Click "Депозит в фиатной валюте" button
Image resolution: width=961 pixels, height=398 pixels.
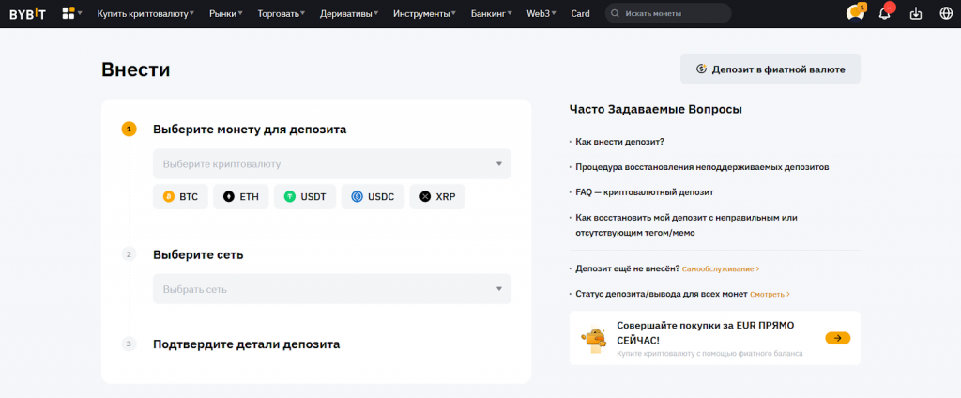pos(770,69)
